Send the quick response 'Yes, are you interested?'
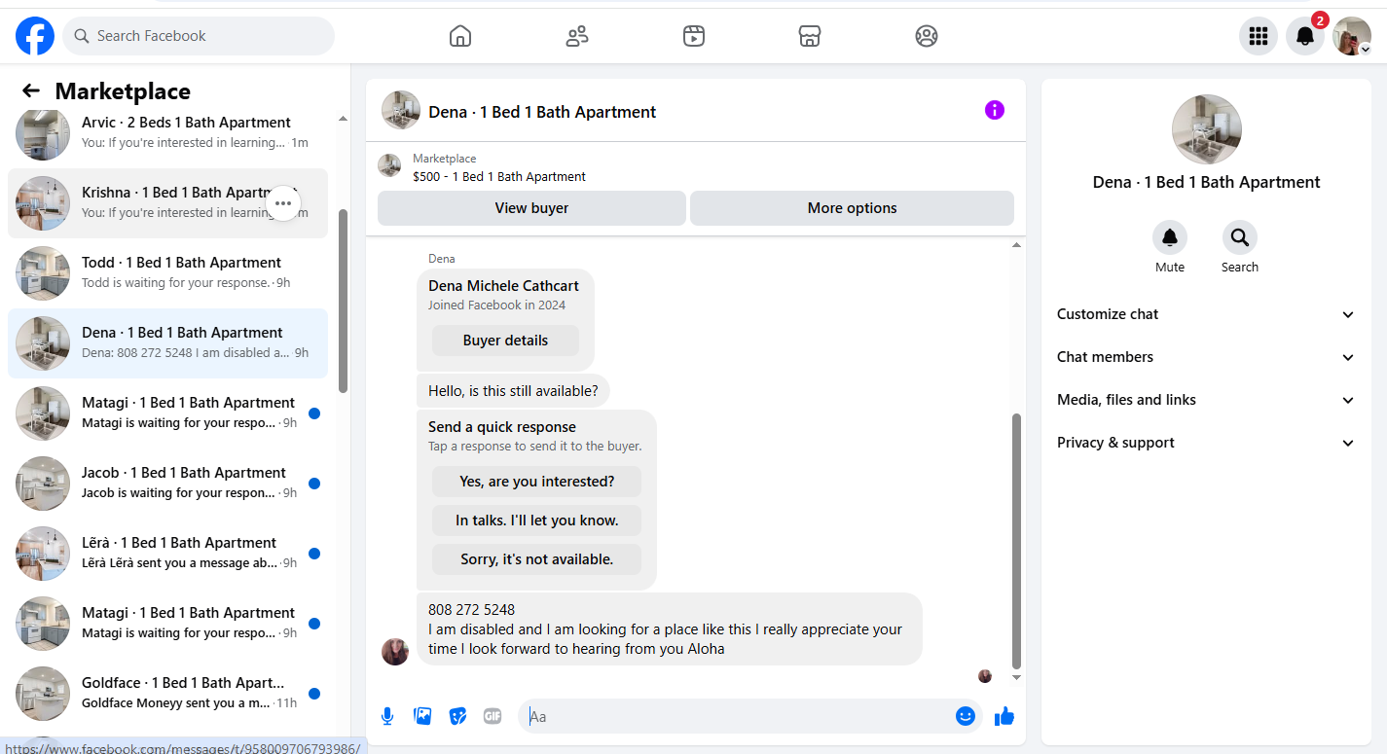Screen dimensions: 1387x754 [537, 482]
